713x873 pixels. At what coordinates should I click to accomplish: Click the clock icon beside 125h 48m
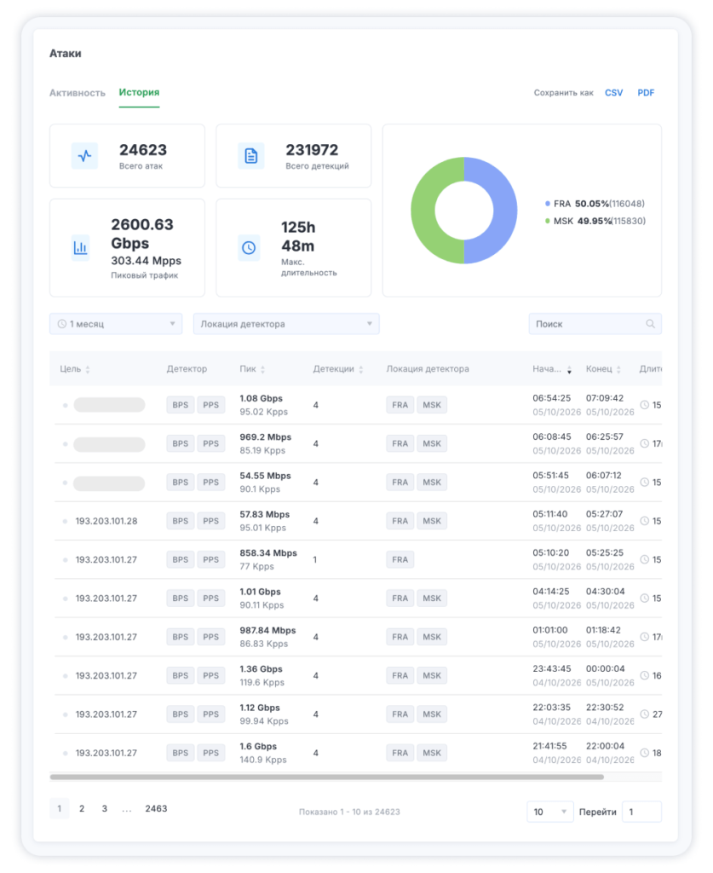tap(249, 248)
